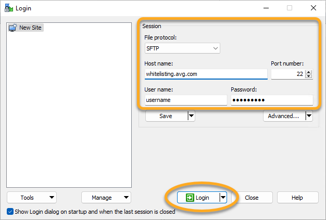Open the Manage menu button
Screen dimensions: 326x220
(106, 198)
